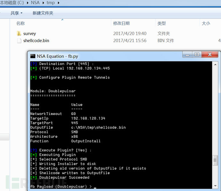Sort files by 名称 column header
The image size is (221, 191).
[x=20, y=23]
